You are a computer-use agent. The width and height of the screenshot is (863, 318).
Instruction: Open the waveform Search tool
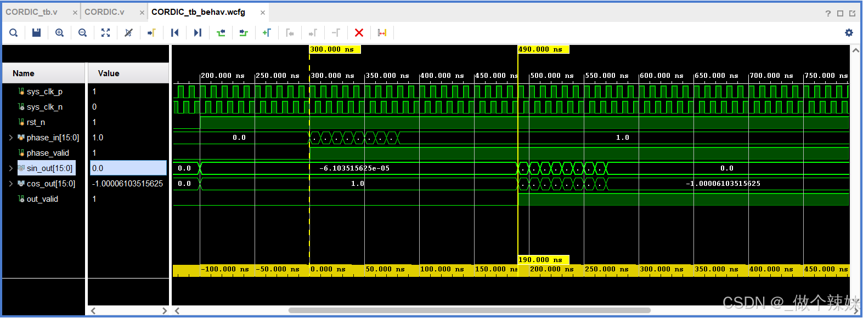tap(13, 33)
